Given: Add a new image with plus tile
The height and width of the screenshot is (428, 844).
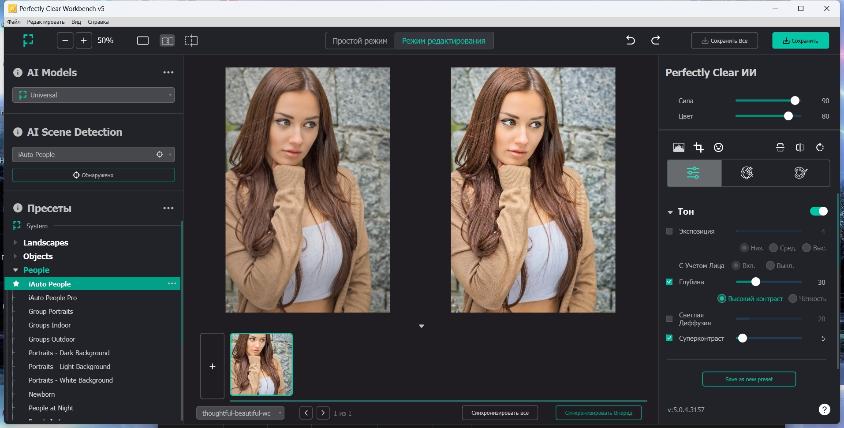Looking at the screenshot, I should [x=213, y=366].
